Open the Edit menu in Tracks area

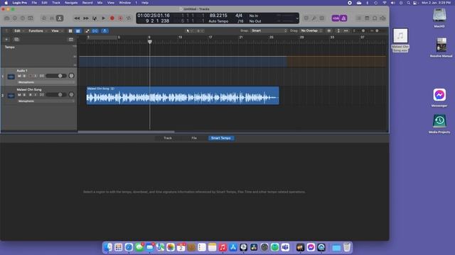(x=19, y=31)
